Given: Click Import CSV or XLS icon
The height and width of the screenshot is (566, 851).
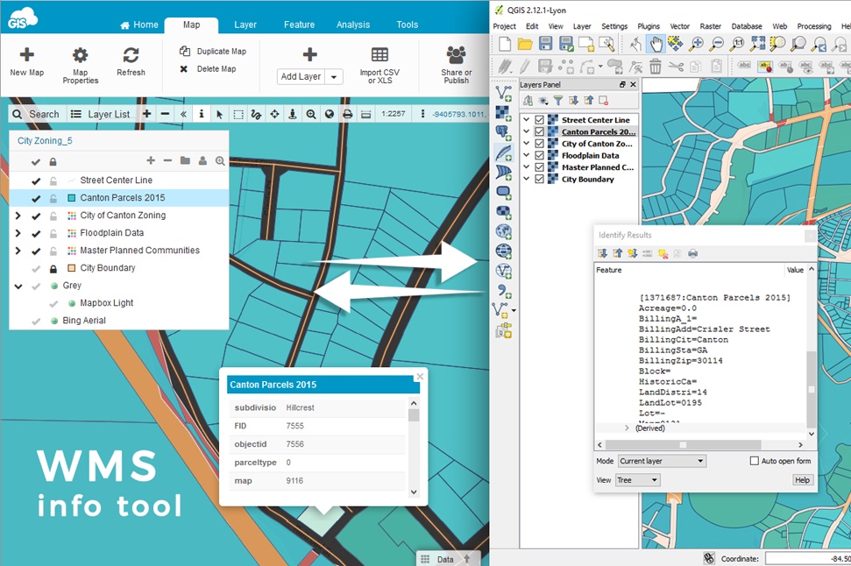Looking at the screenshot, I should 379,55.
